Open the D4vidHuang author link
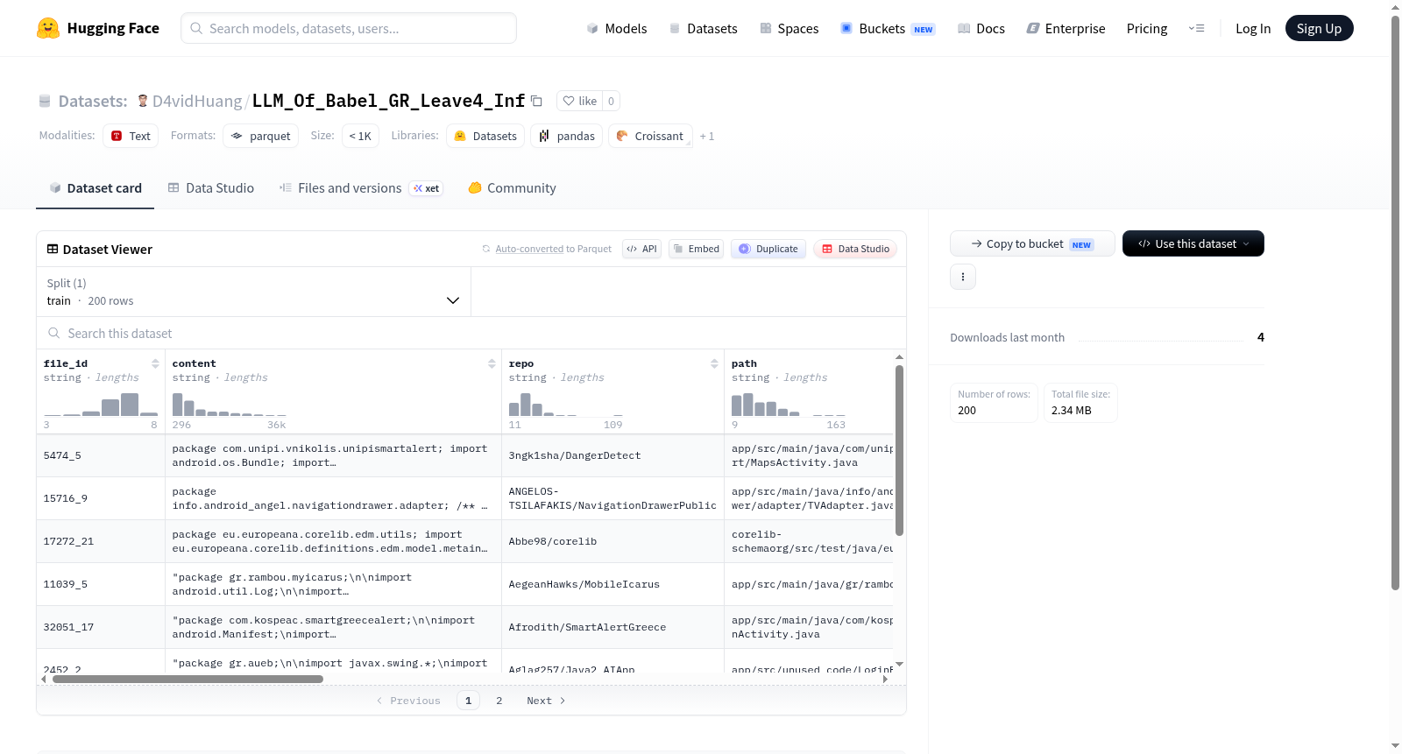1402x754 pixels. click(x=197, y=101)
